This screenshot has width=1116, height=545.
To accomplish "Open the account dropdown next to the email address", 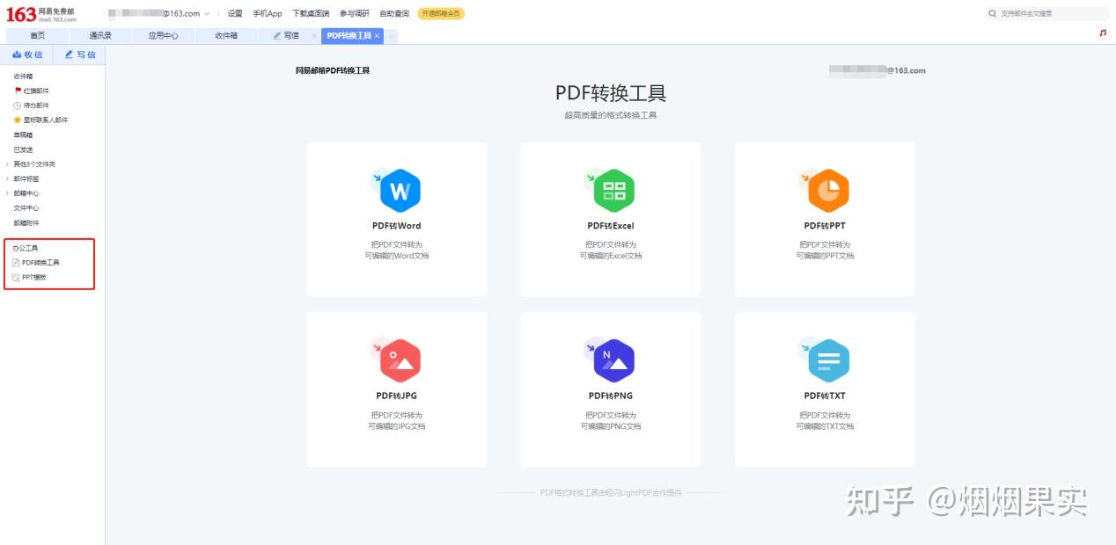I will (207, 14).
